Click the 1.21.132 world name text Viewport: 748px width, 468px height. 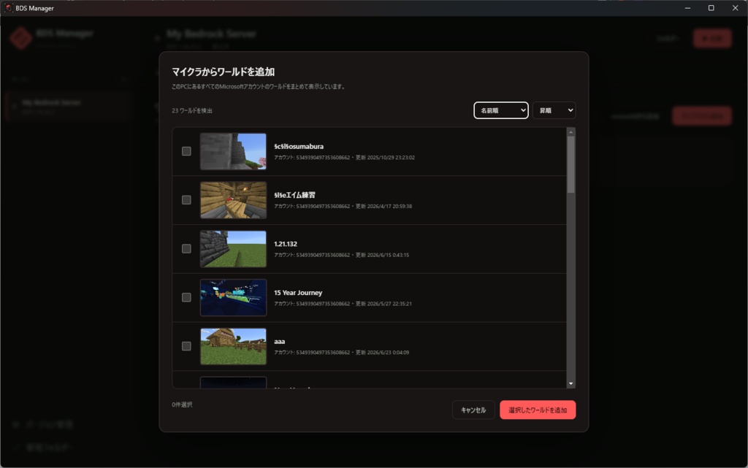pyautogui.click(x=286, y=244)
